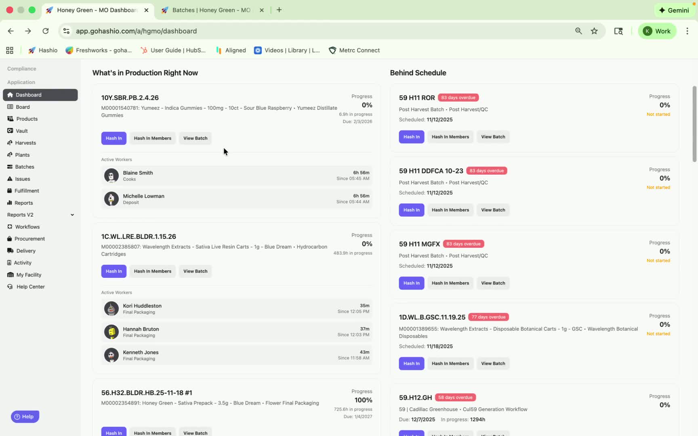
Task: Click the 58 days overdue badge on 59.H12.GH
Action: (x=455, y=397)
